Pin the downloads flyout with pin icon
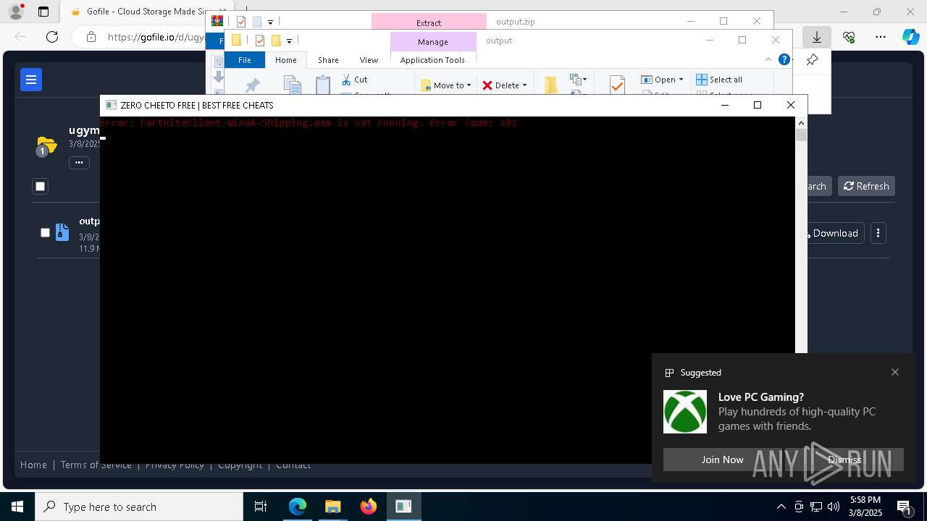Screen dimensions: 927x521 (812, 60)
